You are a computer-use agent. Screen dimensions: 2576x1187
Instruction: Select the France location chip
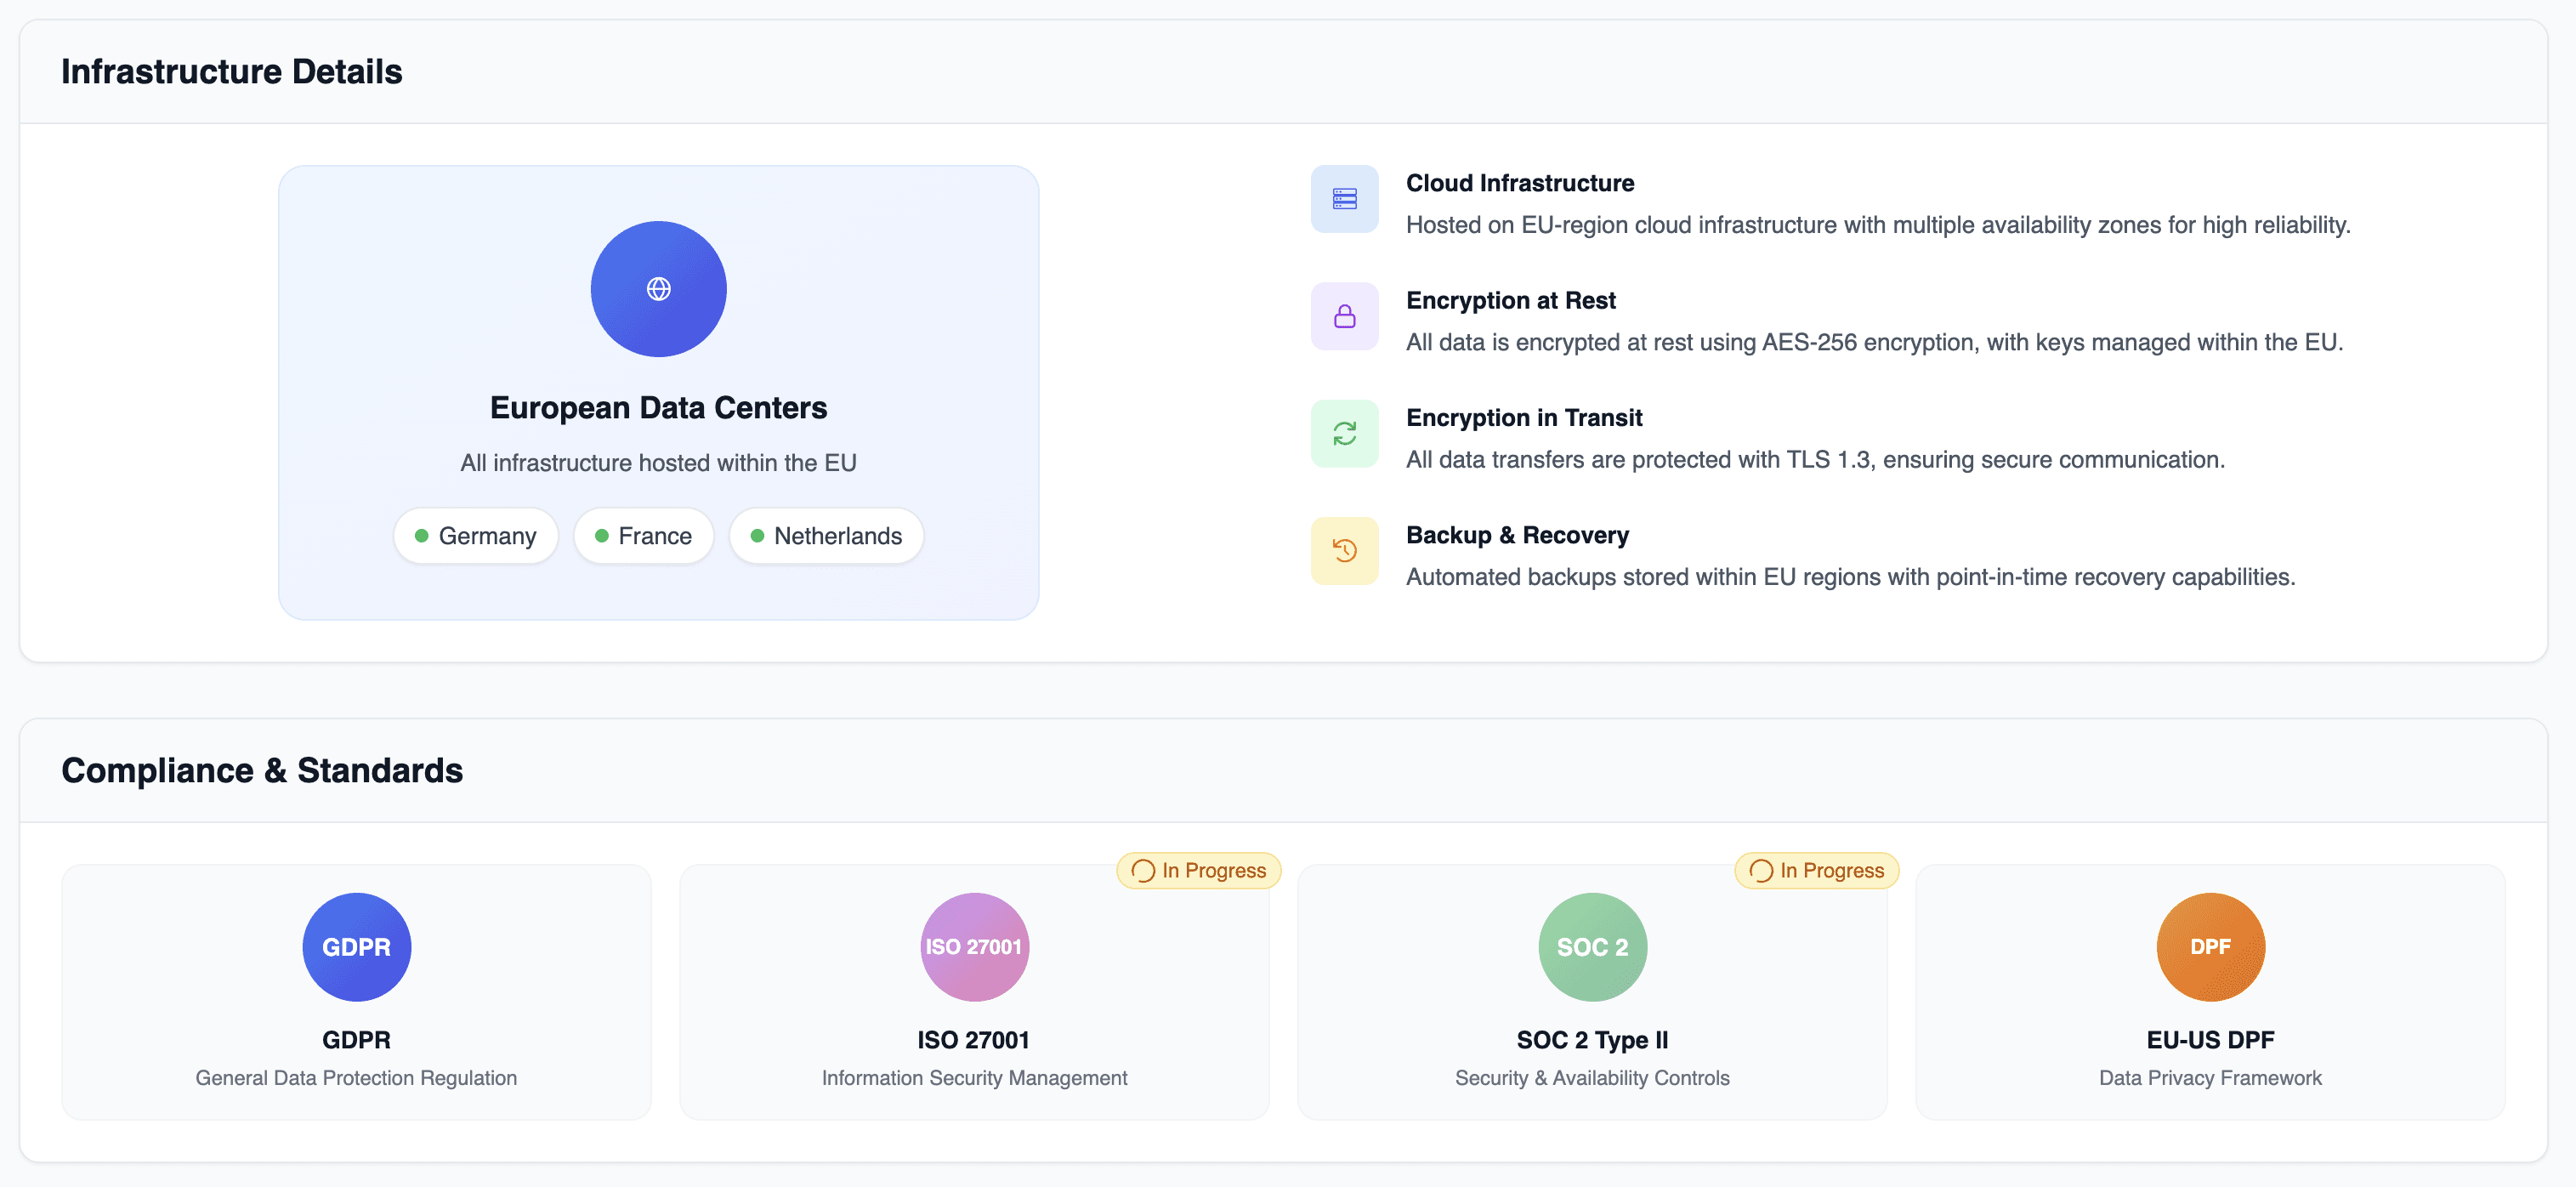pos(643,536)
